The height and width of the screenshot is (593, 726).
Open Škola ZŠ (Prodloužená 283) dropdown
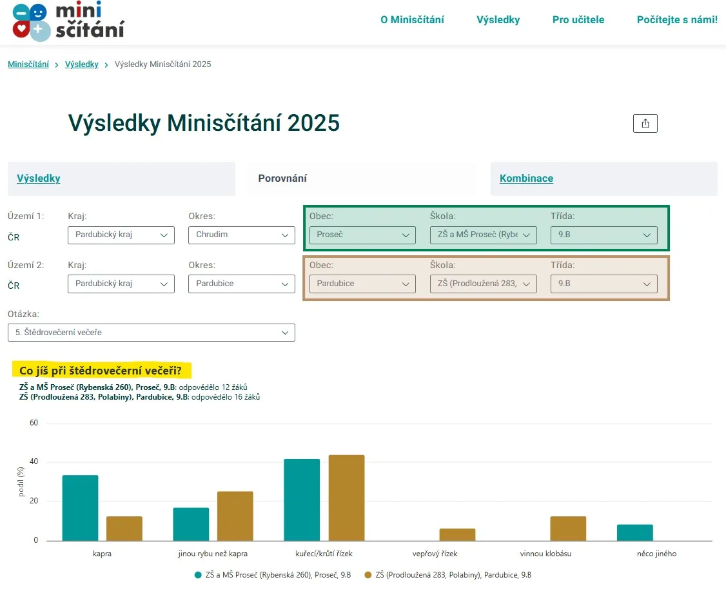pyautogui.click(x=484, y=284)
